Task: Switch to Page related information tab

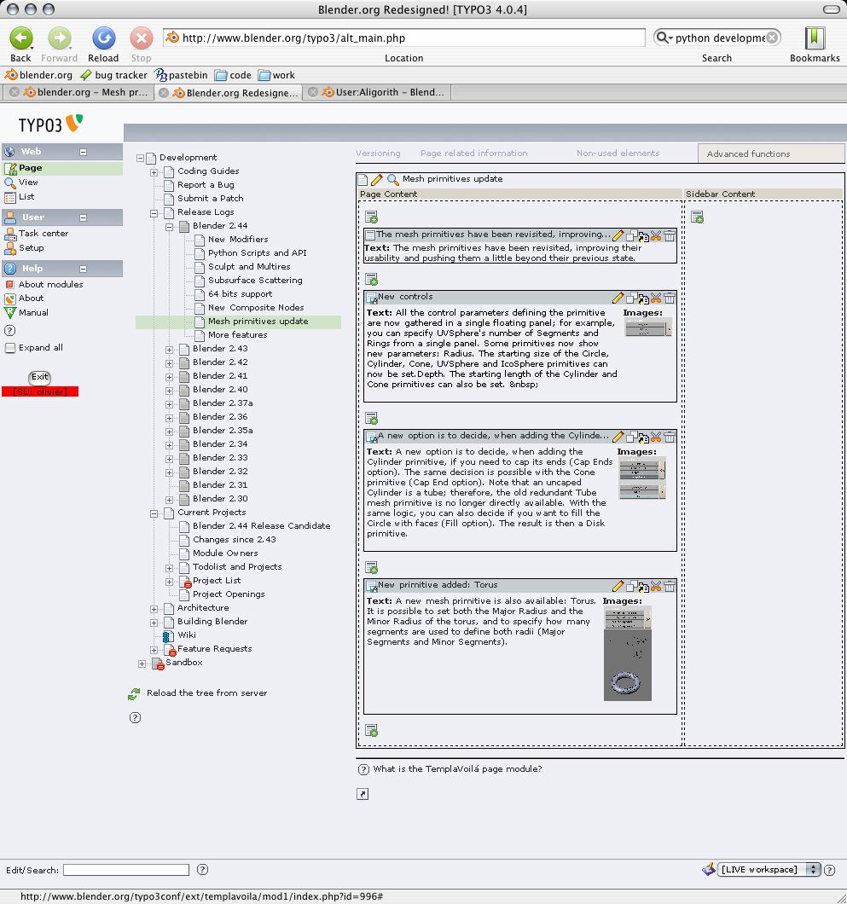Action: tap(474, 154)
